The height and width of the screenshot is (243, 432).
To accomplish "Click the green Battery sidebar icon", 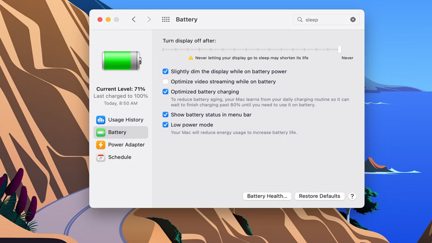I will point(100,132).
